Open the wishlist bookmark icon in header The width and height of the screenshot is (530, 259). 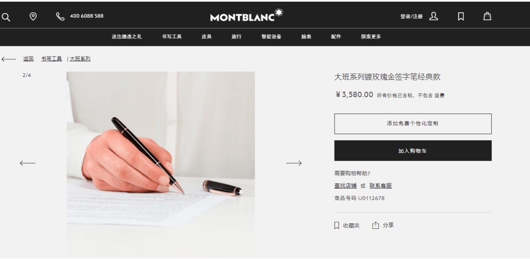tap(460, 16)
